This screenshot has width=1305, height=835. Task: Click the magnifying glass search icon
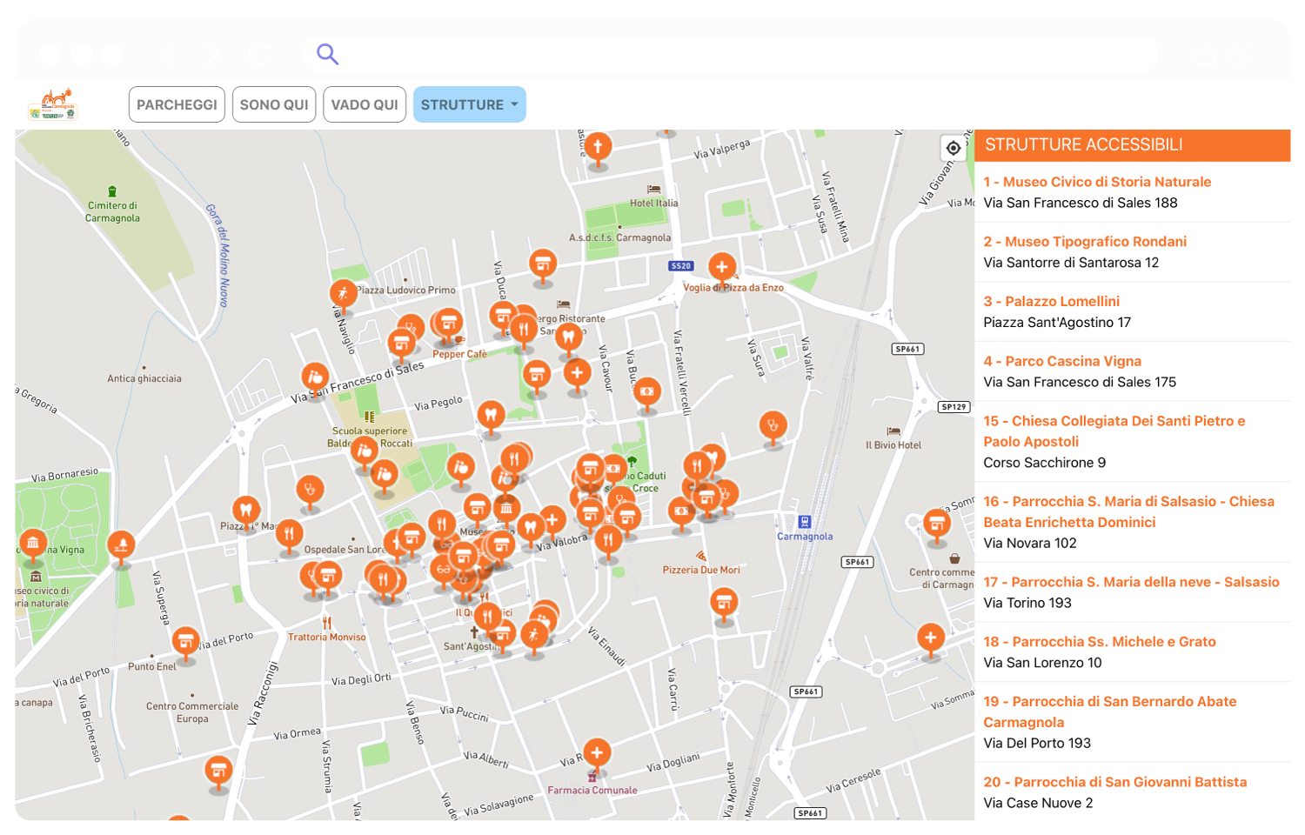[x=327, y=54]
